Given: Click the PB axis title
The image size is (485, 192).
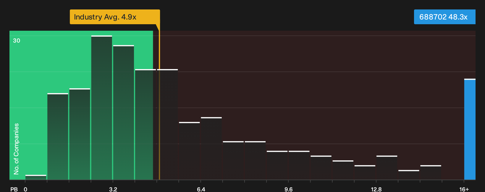Looking at the screenshot, I should tap(14, 189).
